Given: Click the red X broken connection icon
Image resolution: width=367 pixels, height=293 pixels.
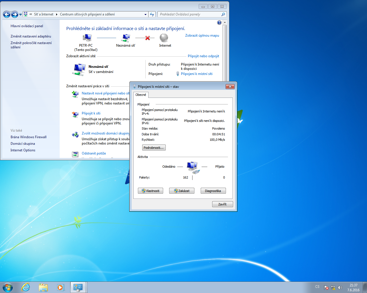Looking at the screenshot, I should (x=148, y=38).
